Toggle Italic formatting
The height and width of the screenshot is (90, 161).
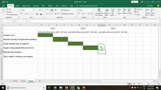[24, 14]
